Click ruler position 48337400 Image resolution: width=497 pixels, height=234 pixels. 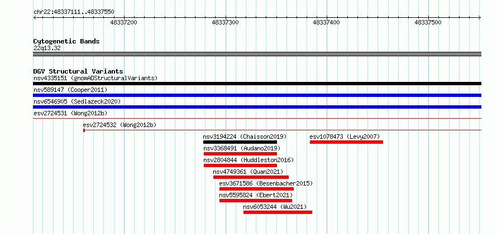[x=327, y=22]
